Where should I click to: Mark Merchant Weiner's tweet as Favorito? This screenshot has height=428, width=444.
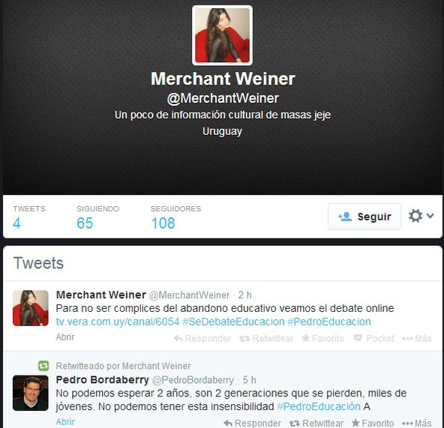point(322,338)
